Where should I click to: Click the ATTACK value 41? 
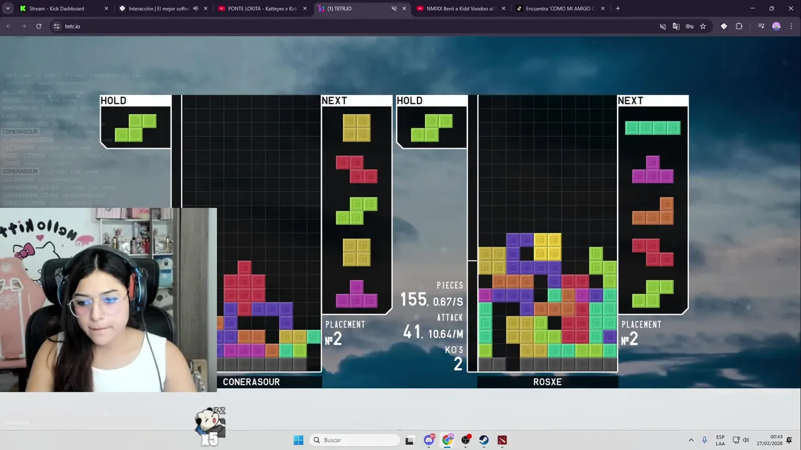point(412,332)
